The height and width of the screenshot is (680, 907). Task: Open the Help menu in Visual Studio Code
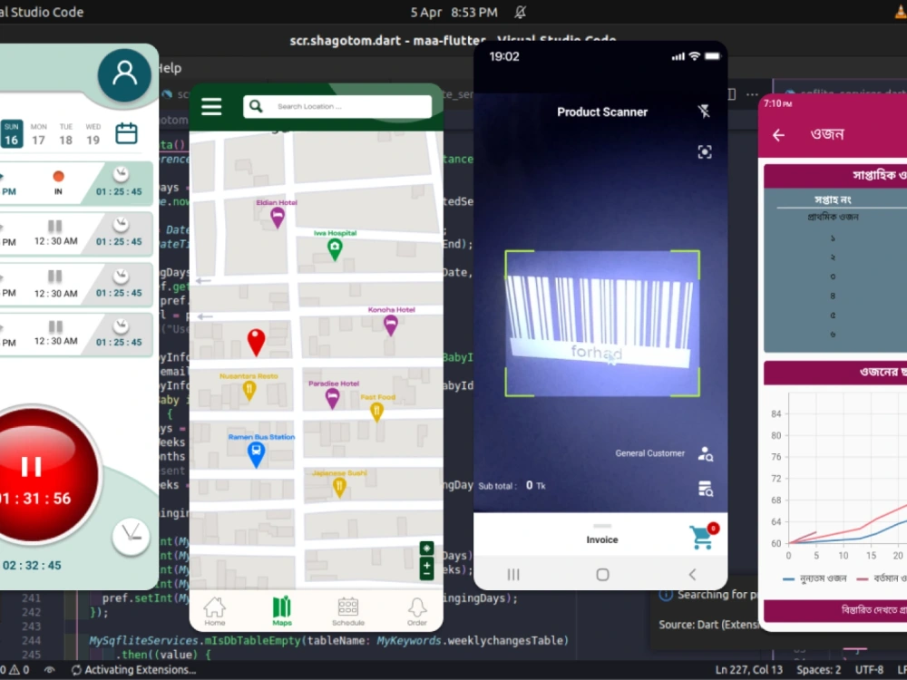tap(169, 68)
